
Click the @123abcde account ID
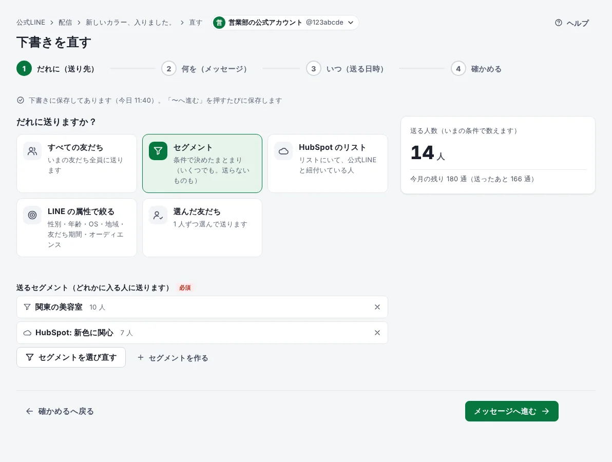(x=324, y=23)
